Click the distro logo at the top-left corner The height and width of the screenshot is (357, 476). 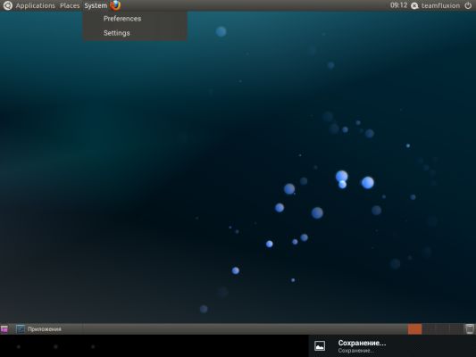(x=7, y=5)
